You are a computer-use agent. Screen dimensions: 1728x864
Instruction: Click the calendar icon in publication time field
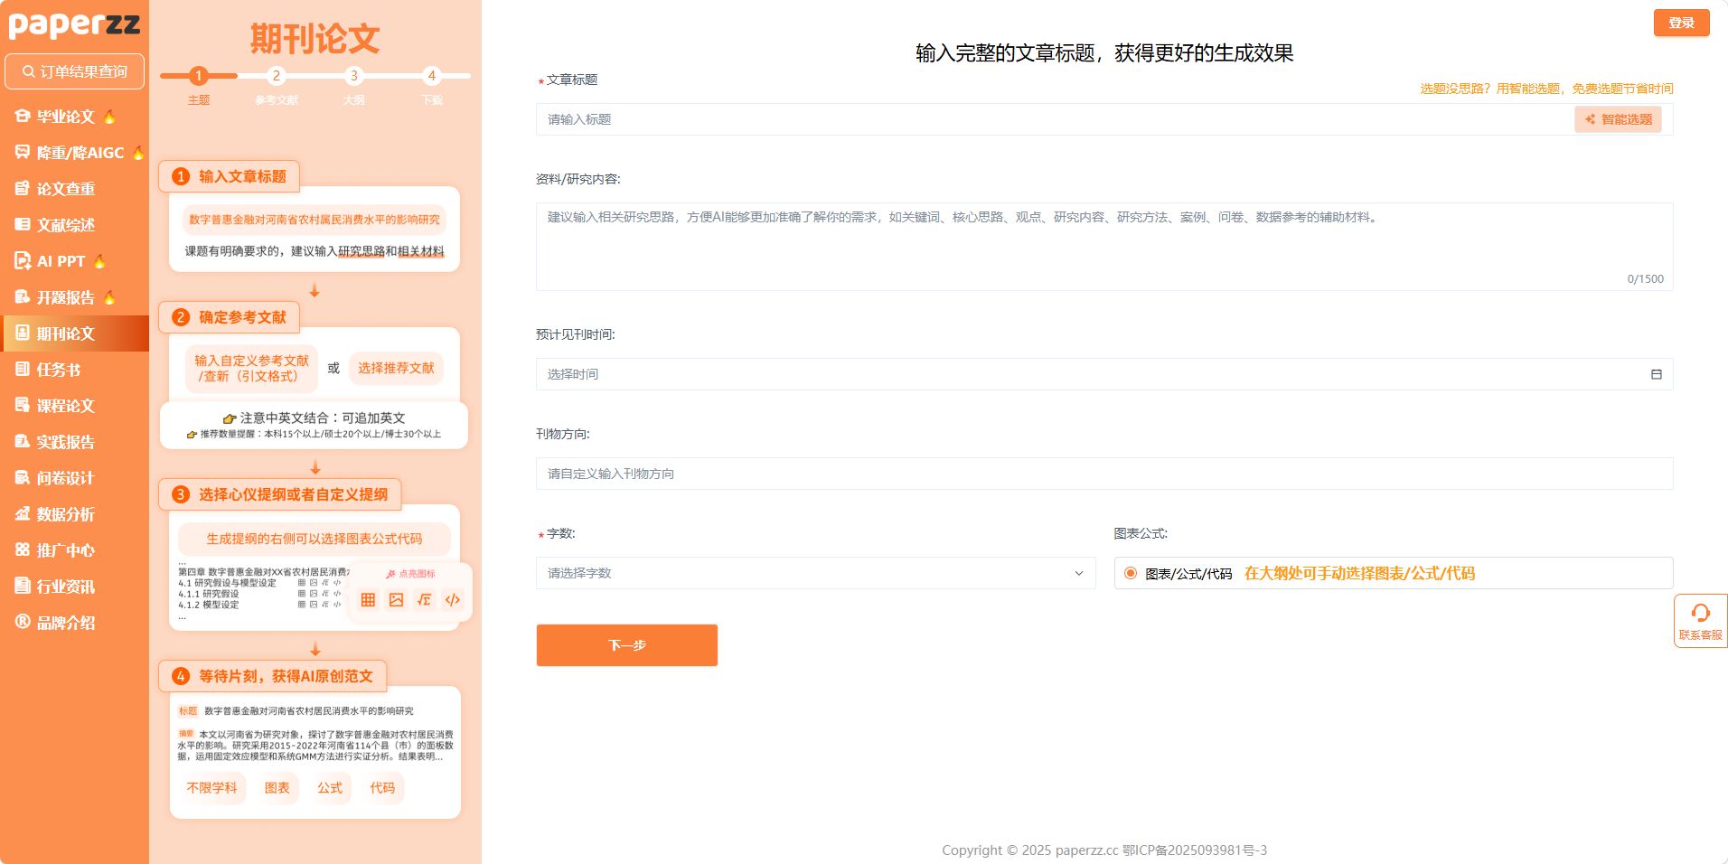point(1656,374)
